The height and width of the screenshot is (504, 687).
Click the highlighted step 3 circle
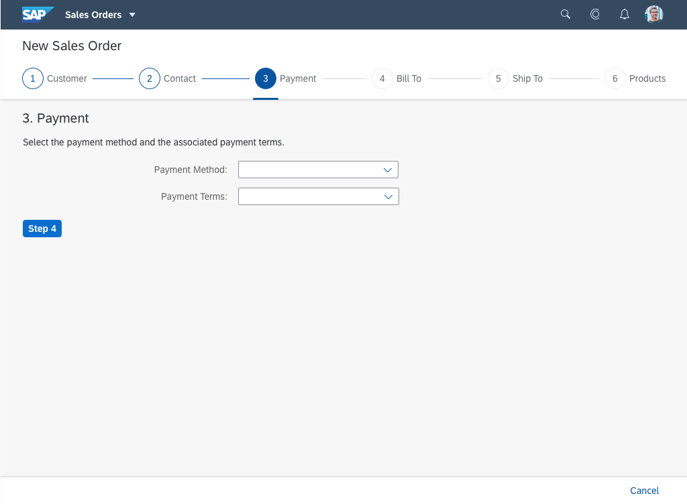click(x=266, y=78)
